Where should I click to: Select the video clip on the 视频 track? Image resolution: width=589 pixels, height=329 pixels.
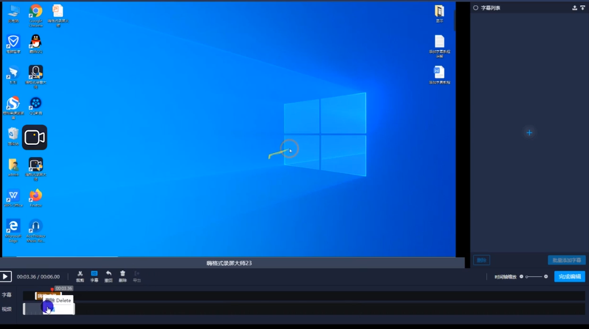pyautogui.click(x=49, y=309)
